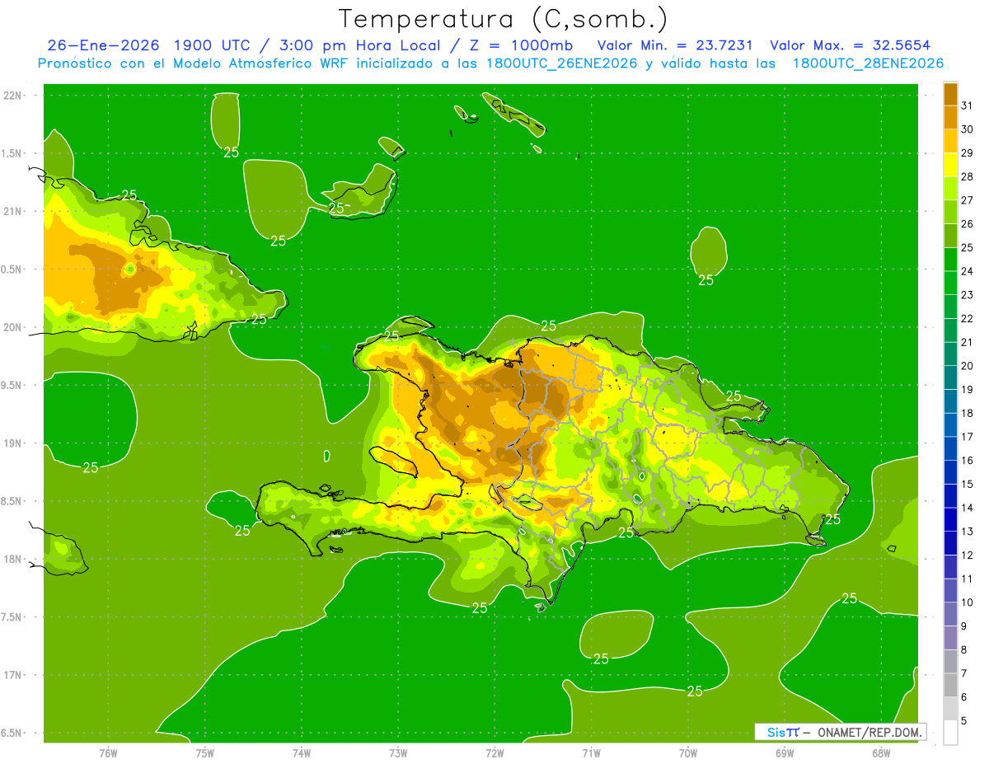Click the '68W' longitude label

[881, 752]
